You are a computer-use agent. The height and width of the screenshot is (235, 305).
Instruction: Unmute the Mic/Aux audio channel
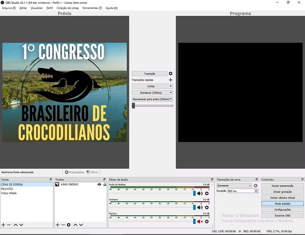pos(200,221)
